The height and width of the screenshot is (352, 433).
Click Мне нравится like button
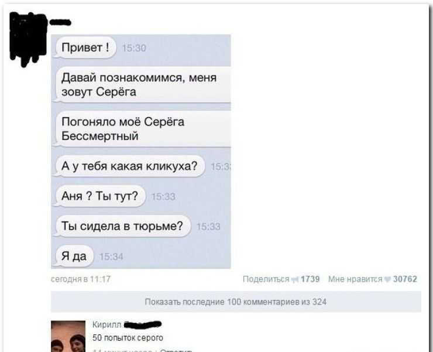click(x=355, y=279)
